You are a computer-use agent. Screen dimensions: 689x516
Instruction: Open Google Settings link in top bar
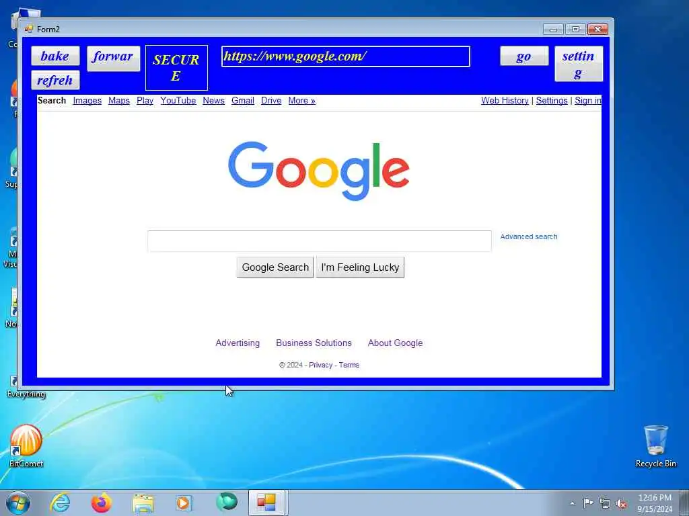[x=552, y=101]
